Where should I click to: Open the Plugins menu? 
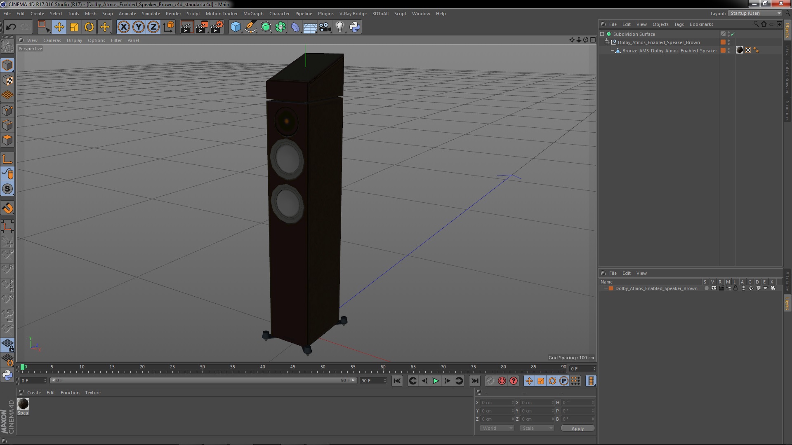click(x=325, y=14)
